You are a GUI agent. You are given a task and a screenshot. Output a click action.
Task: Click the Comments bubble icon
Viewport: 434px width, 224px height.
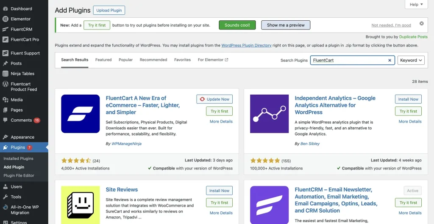5,120
